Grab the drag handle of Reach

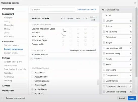tap(104, 64)
